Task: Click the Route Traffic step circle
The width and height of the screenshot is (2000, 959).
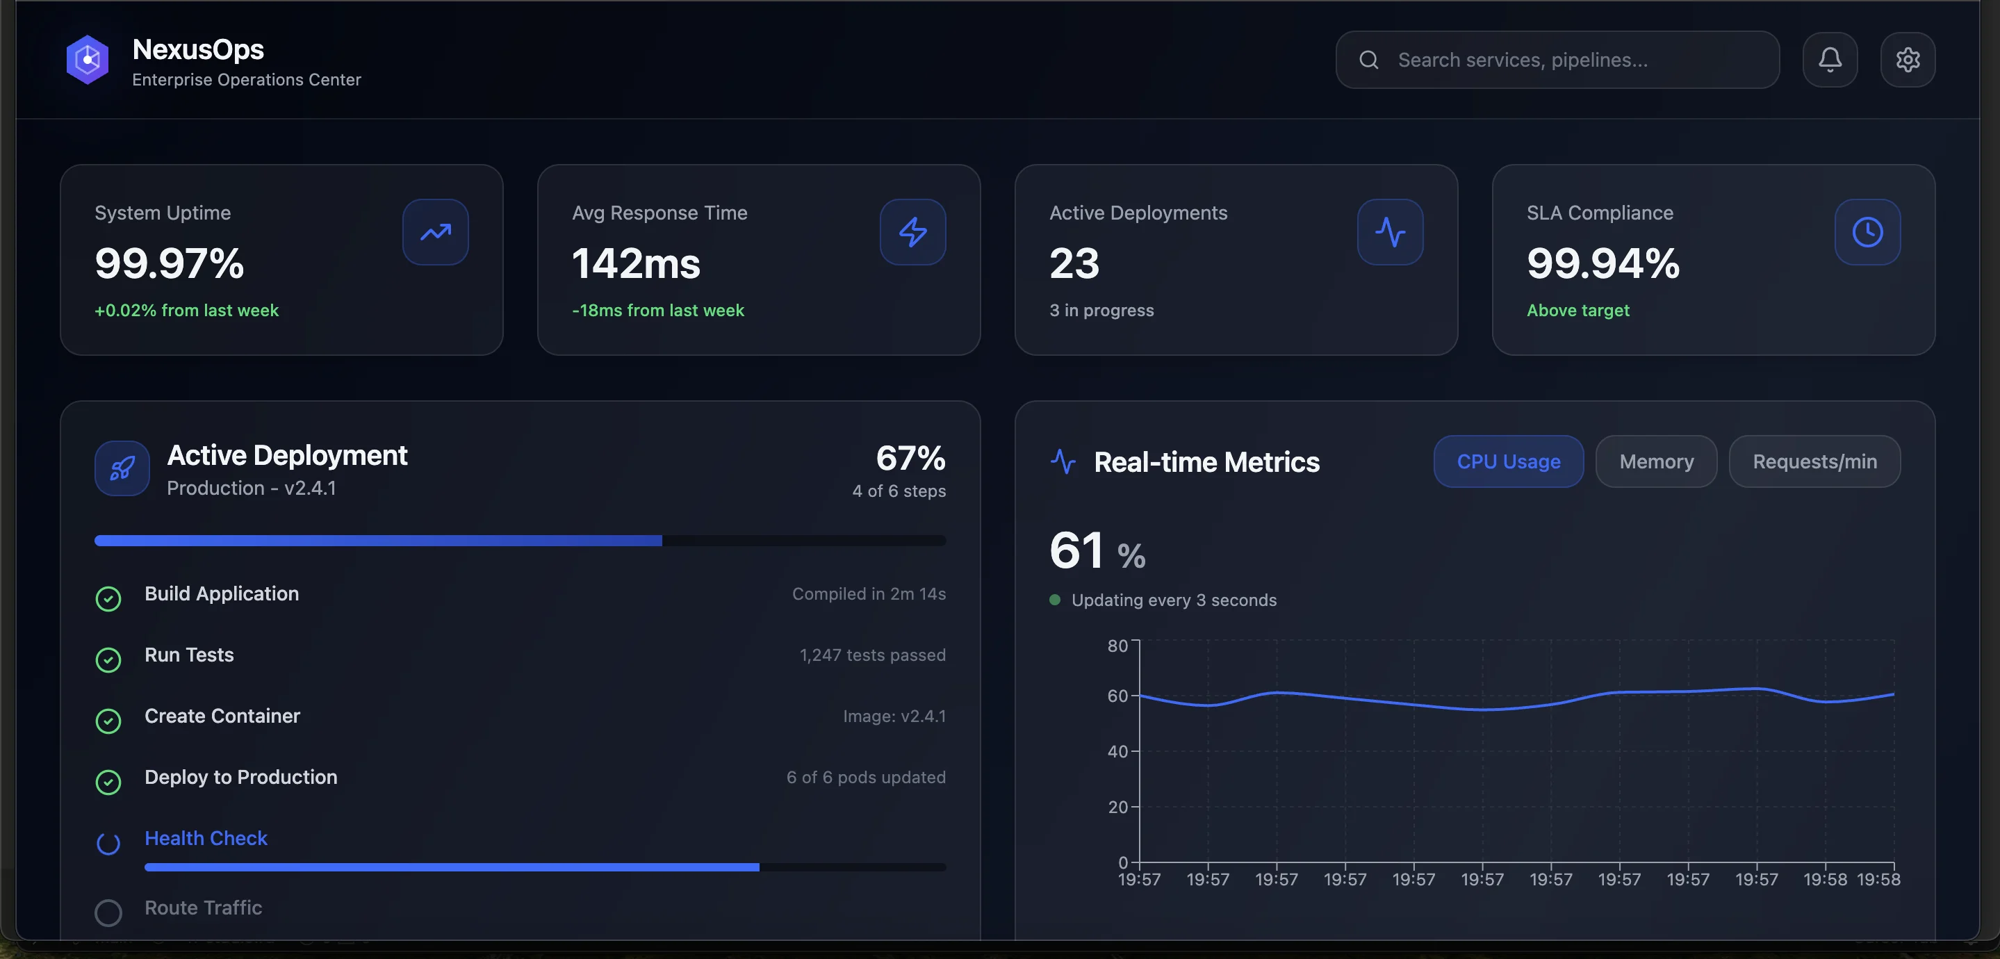Action: point(108,913)
